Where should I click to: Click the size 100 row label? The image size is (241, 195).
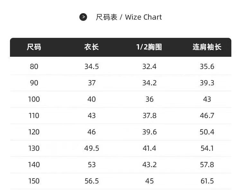[34, 99]
